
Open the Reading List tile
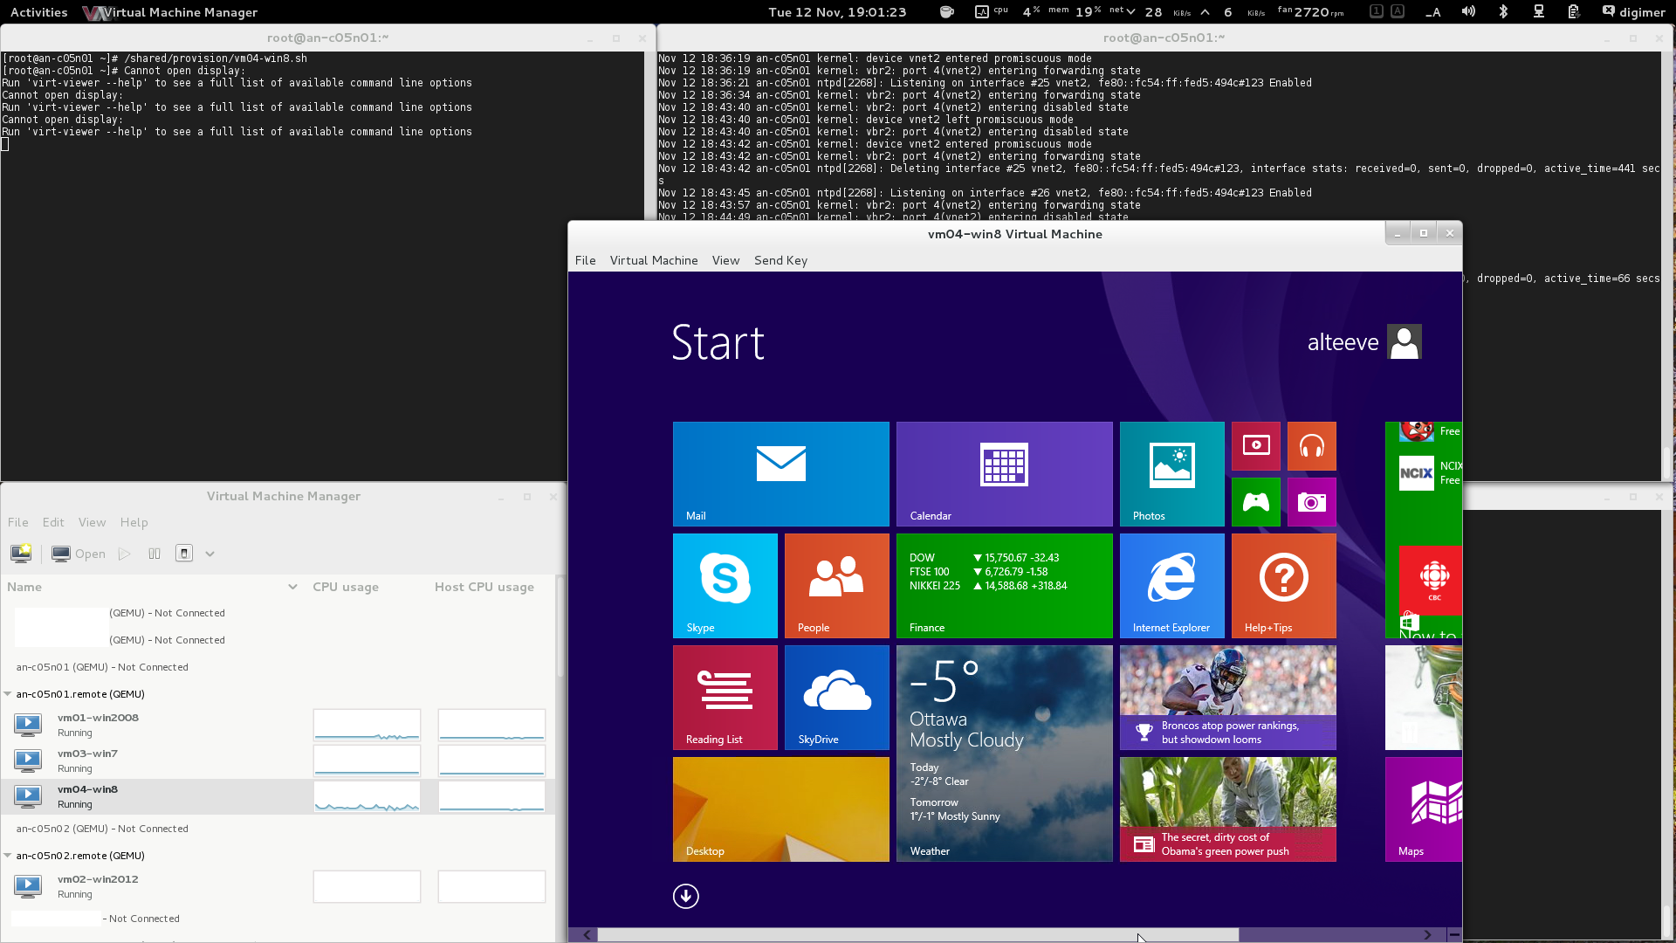pyautogui.click(x=725, y=698)
